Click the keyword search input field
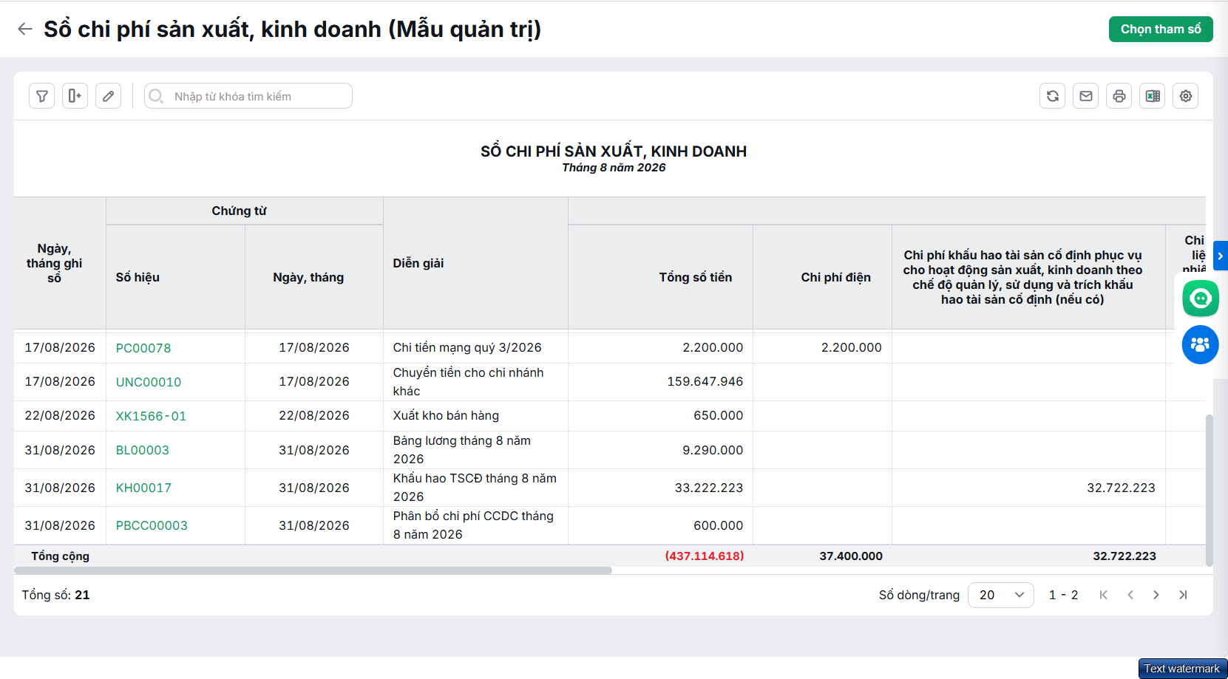 click(248, 96)
